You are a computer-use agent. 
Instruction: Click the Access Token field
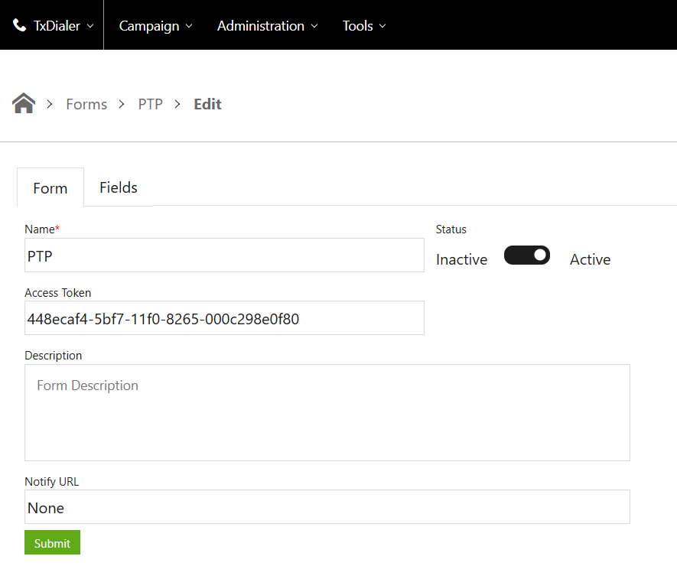224,317
